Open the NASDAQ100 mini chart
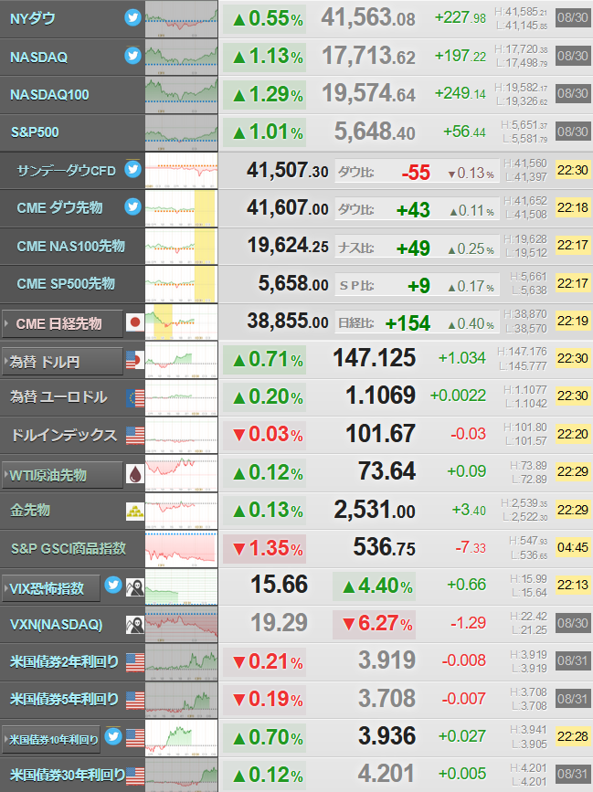Image resolution: width=593 pixels, height=792 pixels. pos(181,94)
